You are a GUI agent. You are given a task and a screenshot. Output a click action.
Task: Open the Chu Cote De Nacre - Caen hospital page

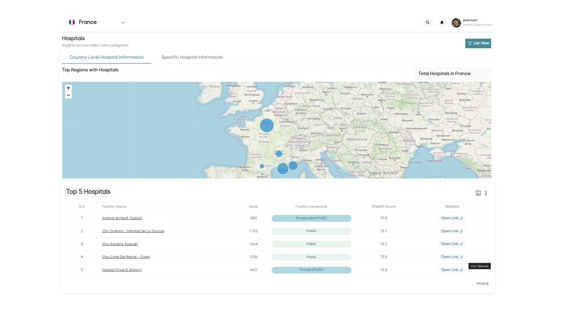point(126,256)
